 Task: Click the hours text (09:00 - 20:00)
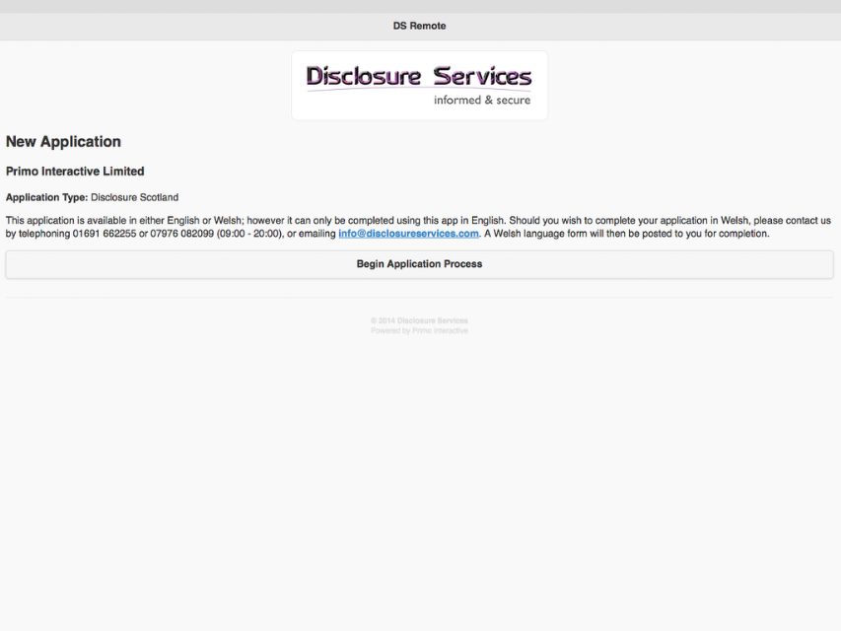(x=249, y=234)
